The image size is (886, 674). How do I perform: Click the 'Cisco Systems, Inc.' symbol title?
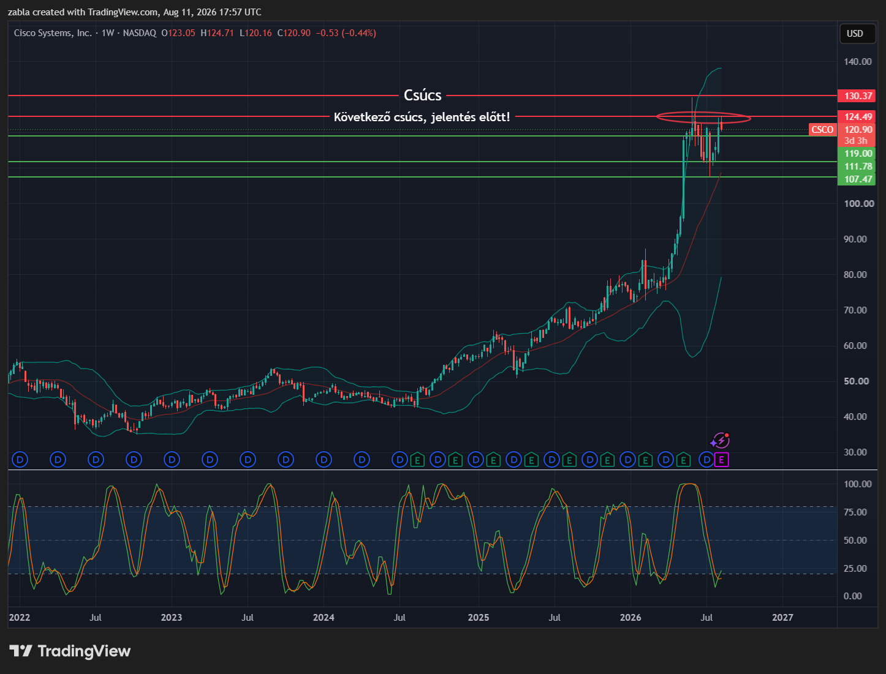pyautogui.click(x=53, y=33)
